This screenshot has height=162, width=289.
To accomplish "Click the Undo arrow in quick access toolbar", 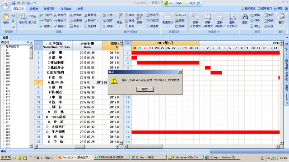I will coord(19,3).
